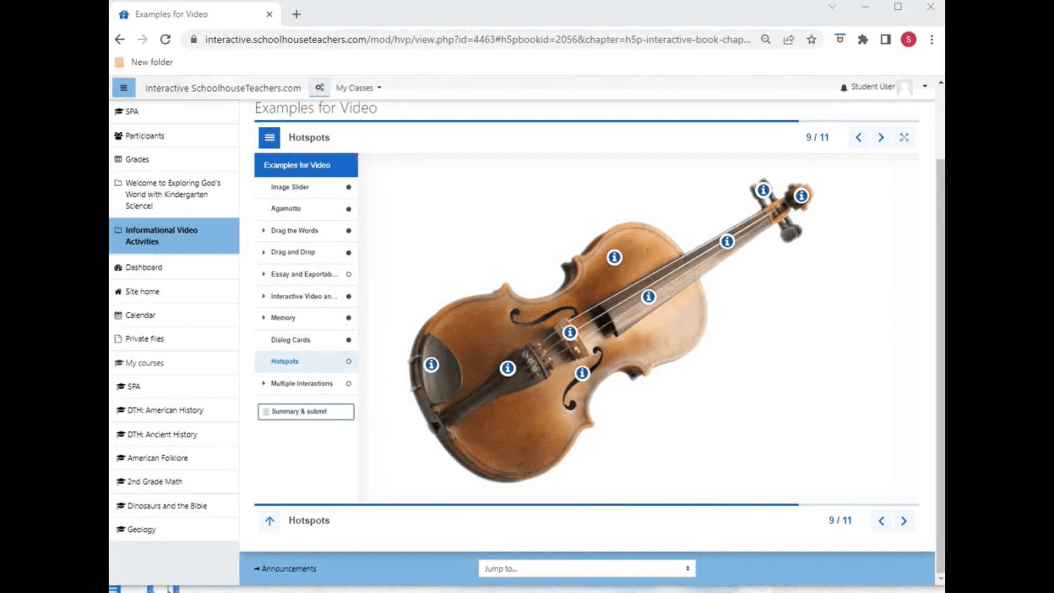The image size is (1054, 593).
Task: Click the Examples for Video book title
Action: coord(306,165)
